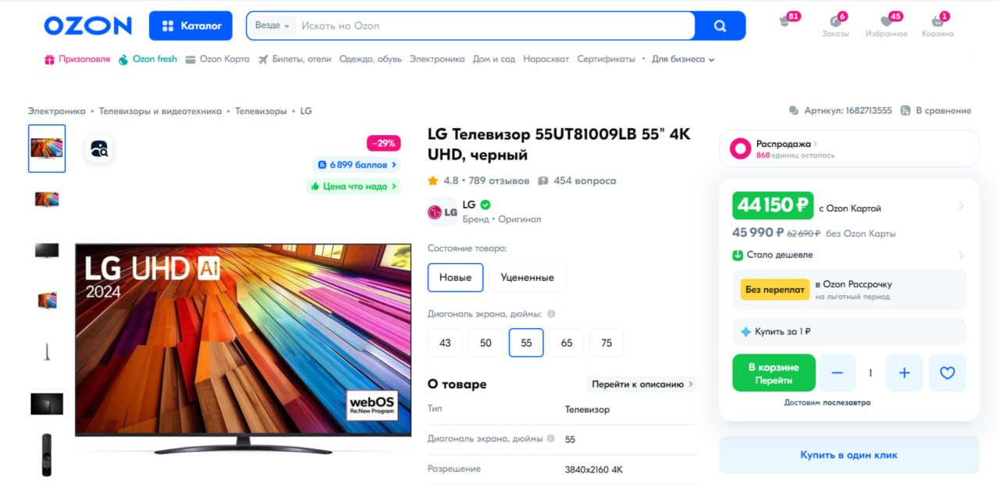Add to favorites with heart button
The width and height of the screenshot is (999, 485).
coord(947,373)
